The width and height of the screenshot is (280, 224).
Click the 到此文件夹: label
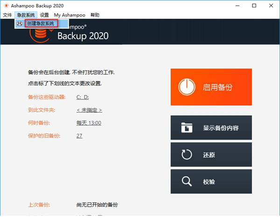[x=42, y=110]
